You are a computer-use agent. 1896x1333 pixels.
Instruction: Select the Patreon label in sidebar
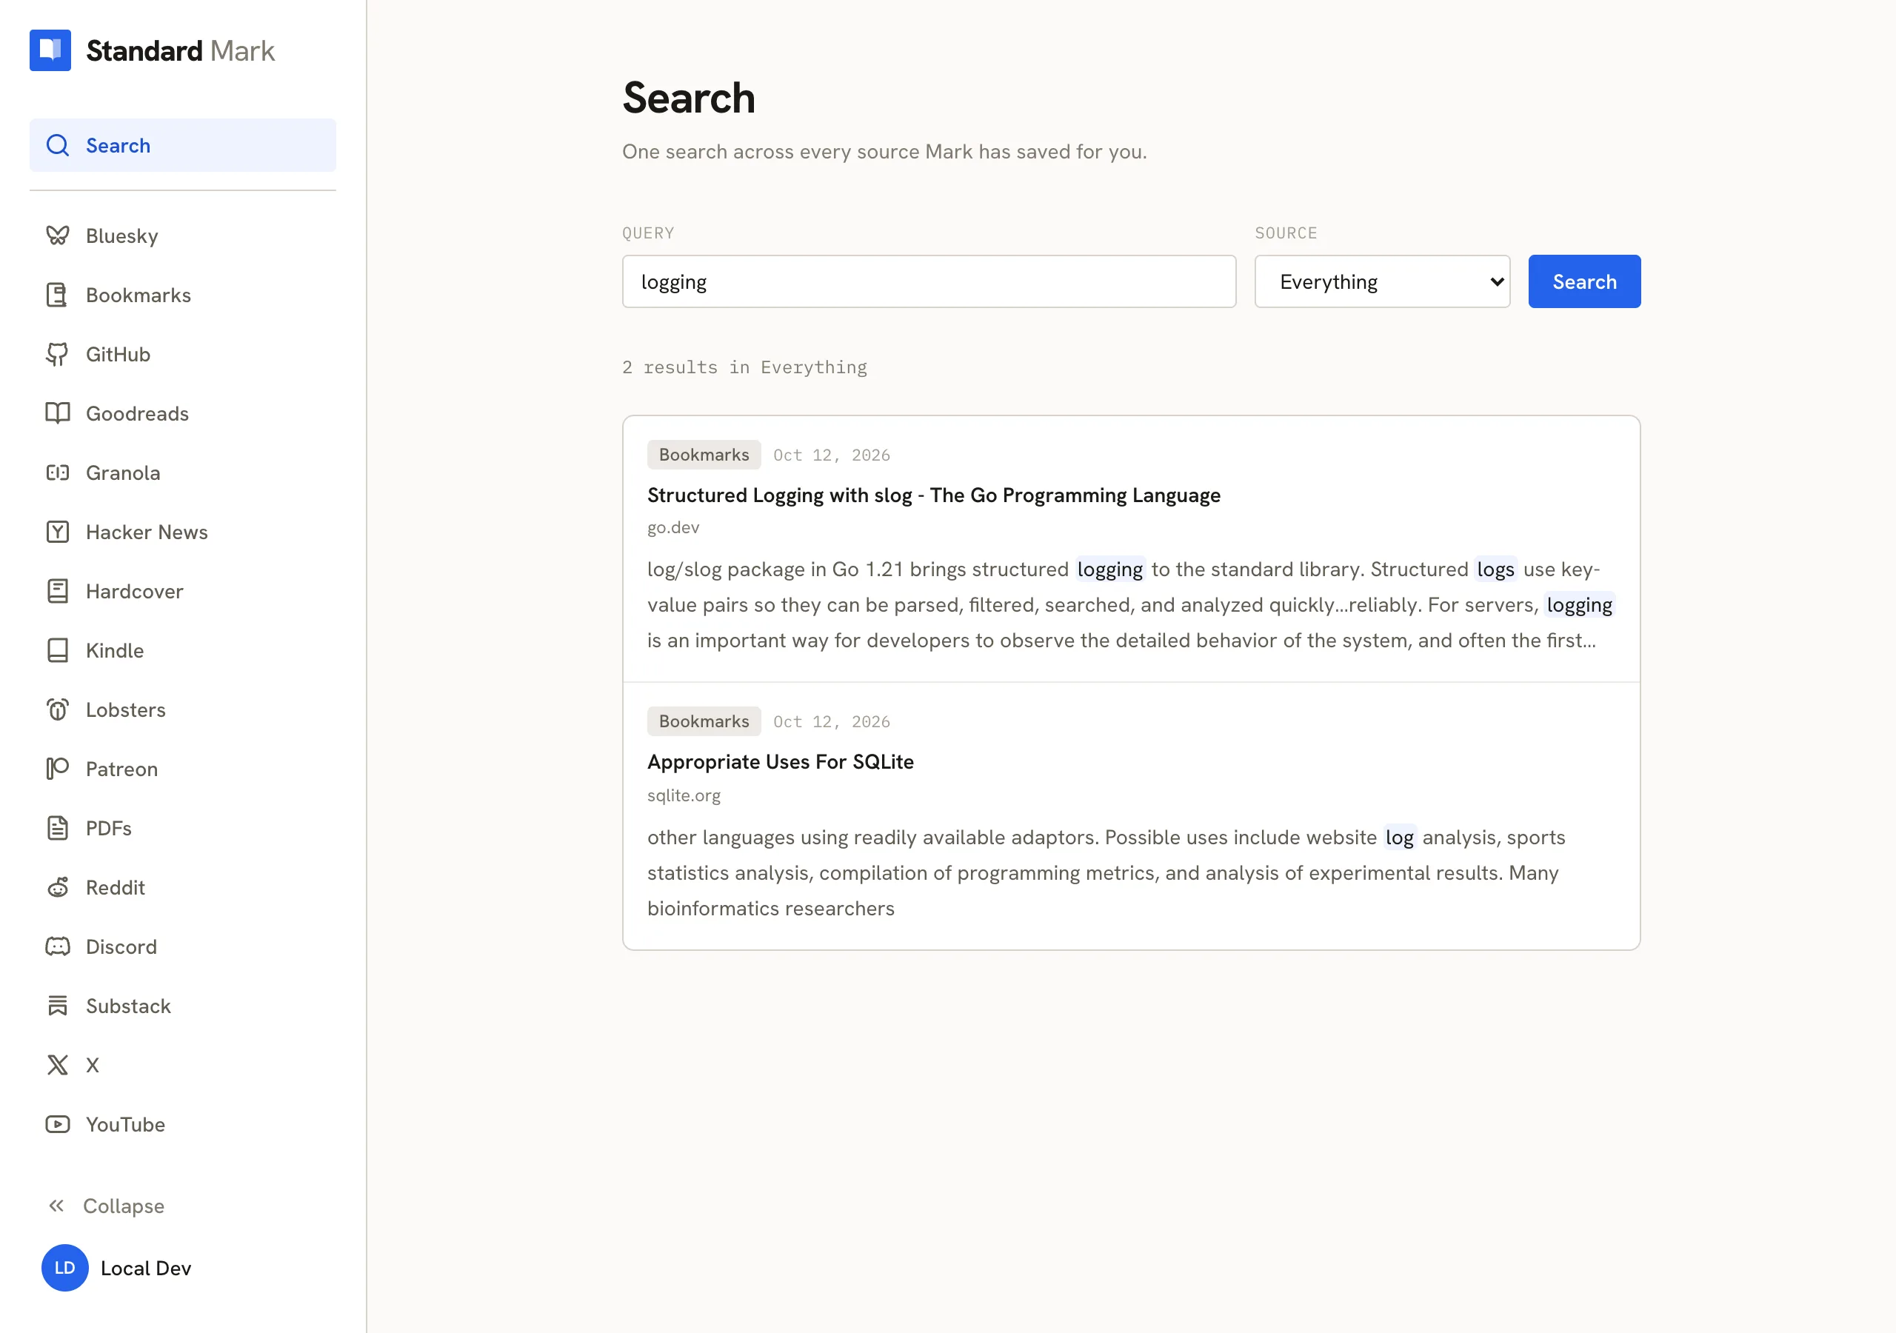click(121, 769)
